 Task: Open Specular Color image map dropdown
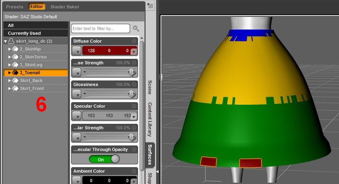(x=77, y=116)
